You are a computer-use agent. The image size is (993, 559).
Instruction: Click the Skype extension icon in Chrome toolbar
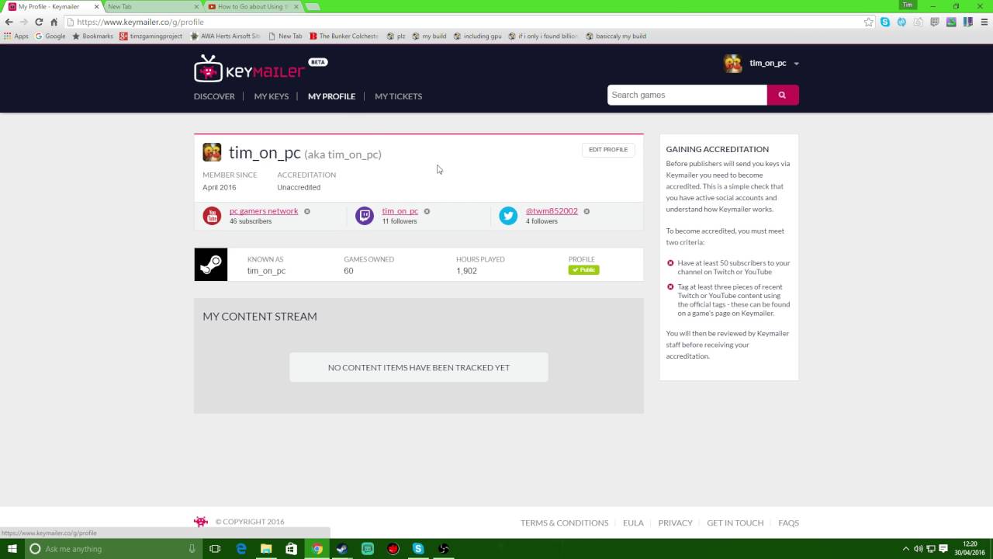click(x=885, y=22)
